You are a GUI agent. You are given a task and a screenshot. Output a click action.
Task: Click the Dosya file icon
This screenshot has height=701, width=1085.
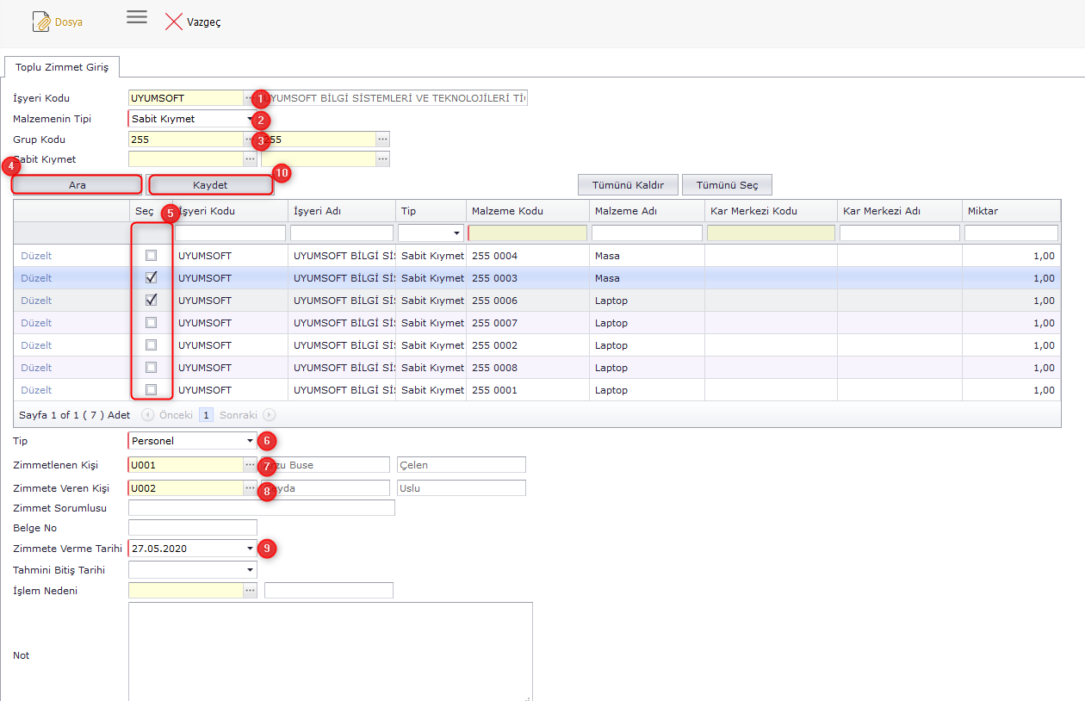41,22
